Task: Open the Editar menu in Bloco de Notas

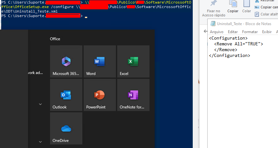Action: click(232, 32)
